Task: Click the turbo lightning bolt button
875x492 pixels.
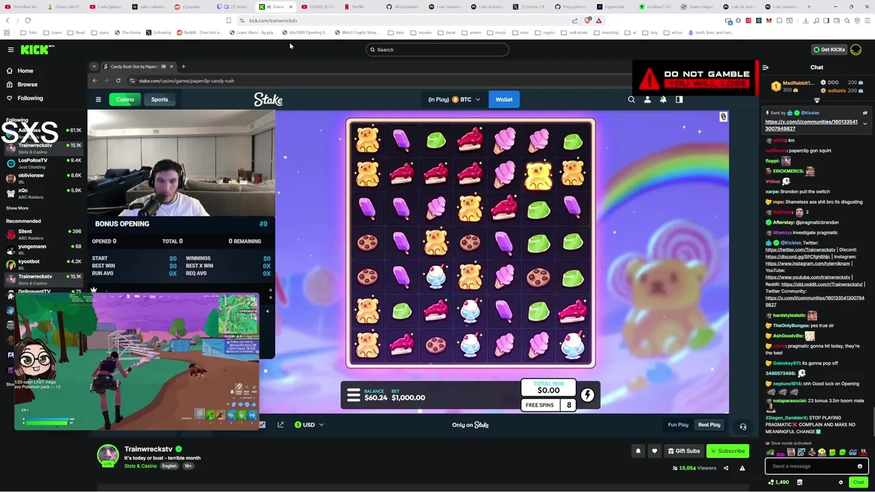Action: (x=587, y=395)
